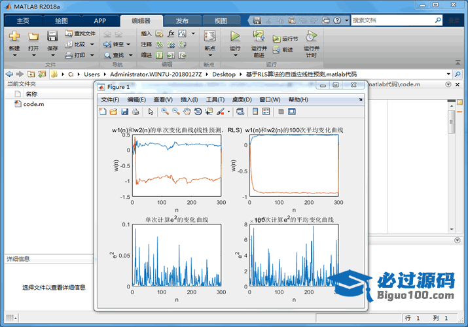
Task: Expand the Open (打开) dropdown arrow
Action: [x=33, y=55]
